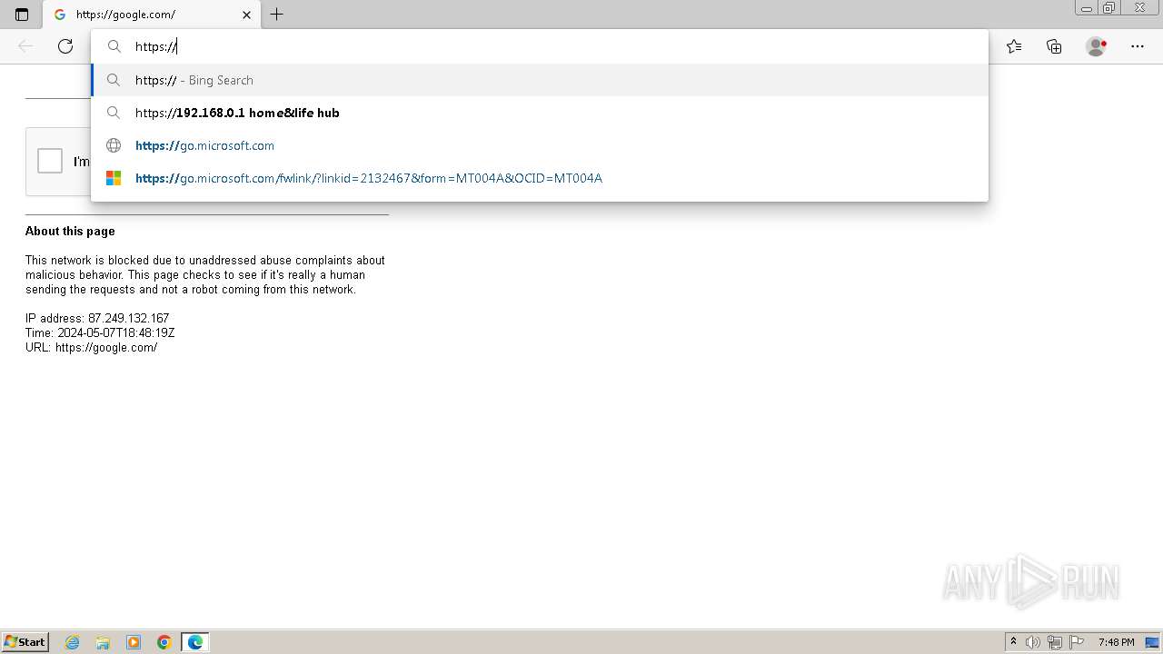Open the Windows Start button
This screenshot has height=654, width=1163.
[x=25, y=642]
